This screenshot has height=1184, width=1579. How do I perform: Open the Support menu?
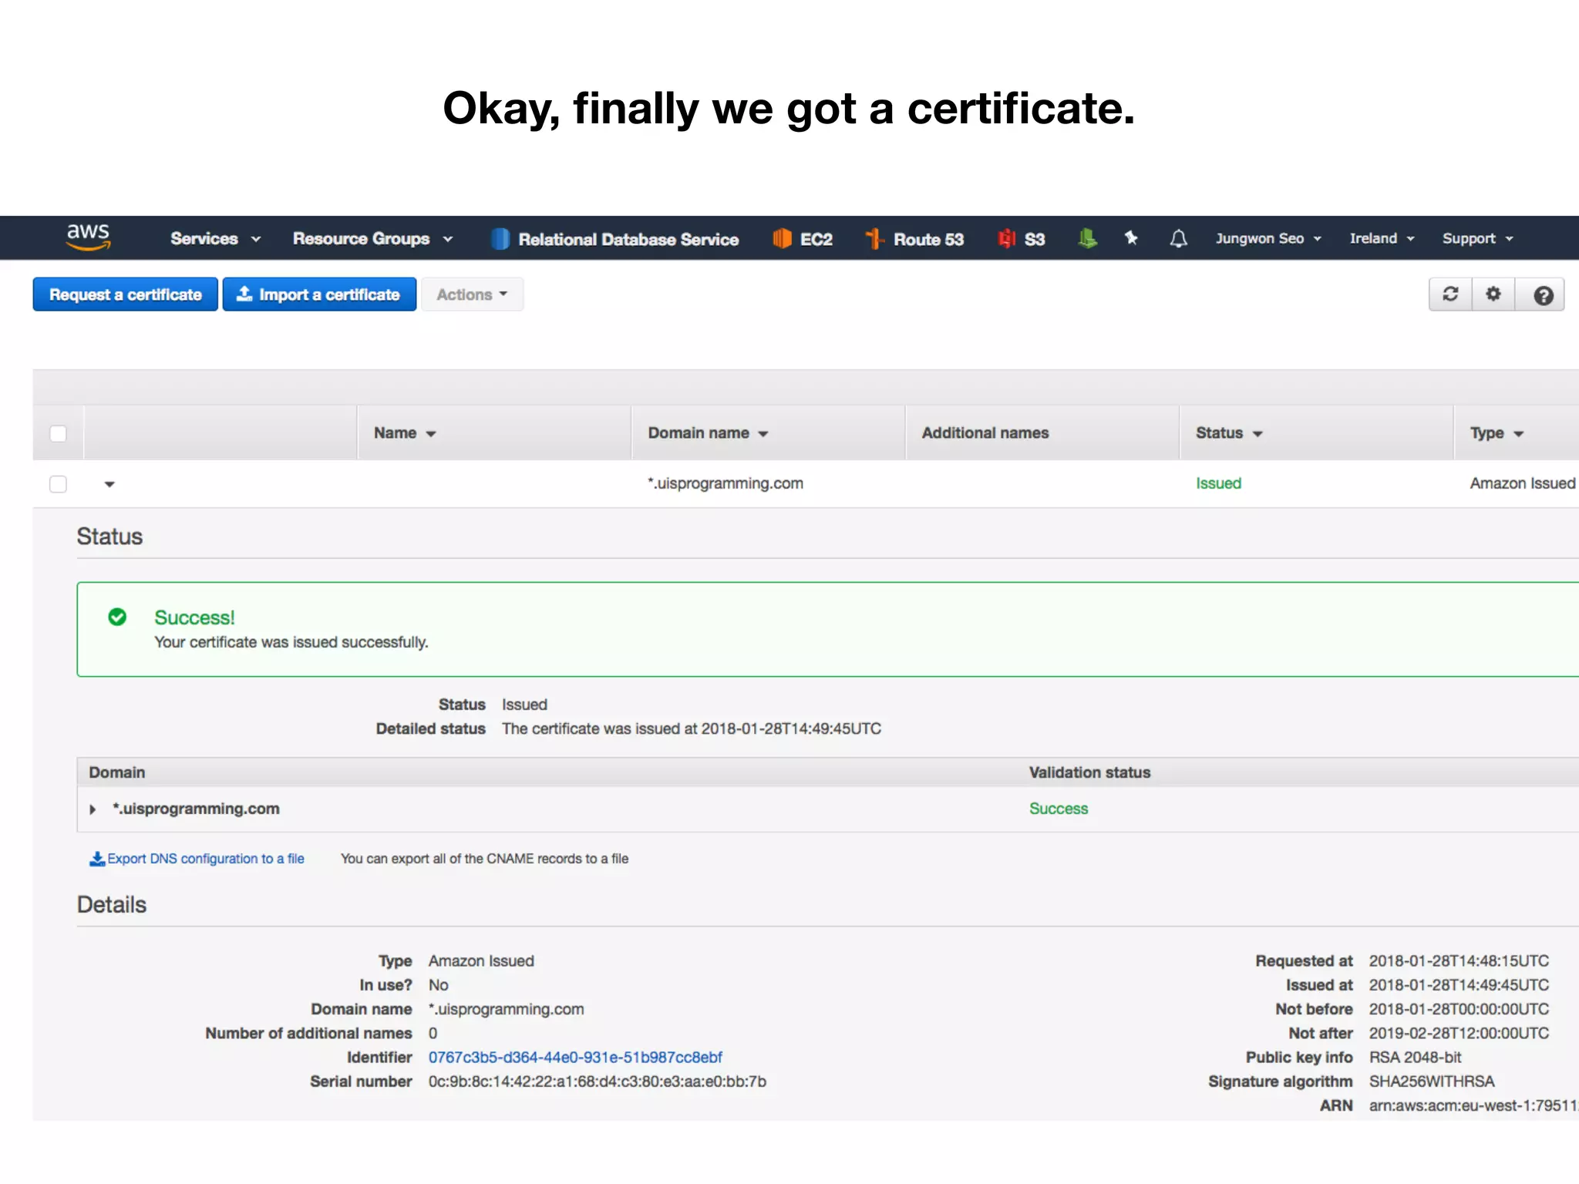pos(1478,239)
